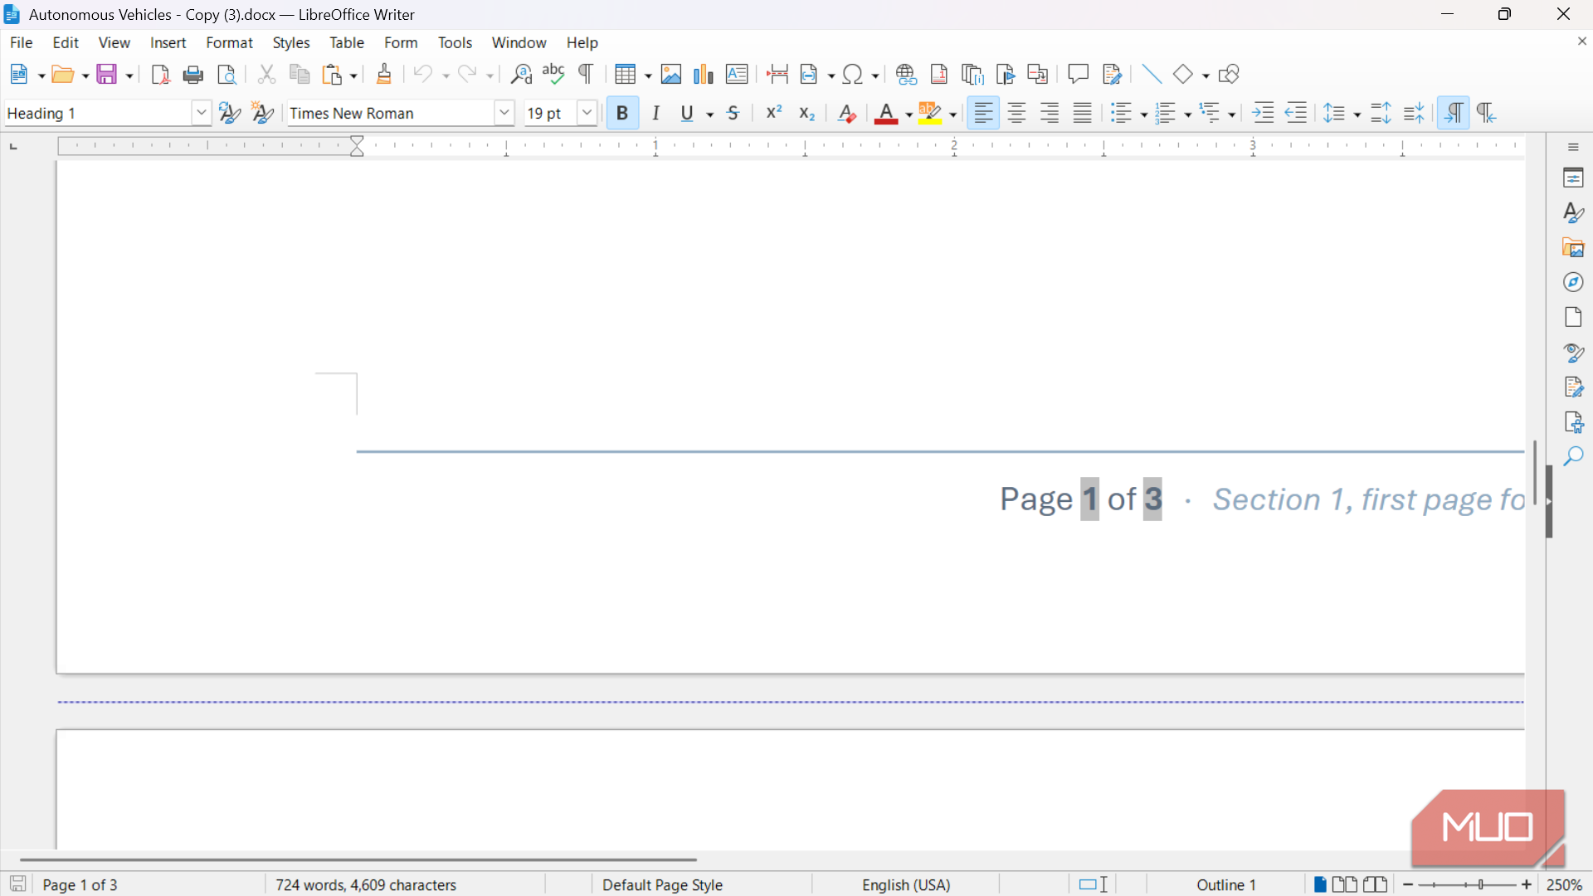Insert Image from toolbar
The image size is (1593, 896).
click(x=671, y=75)
